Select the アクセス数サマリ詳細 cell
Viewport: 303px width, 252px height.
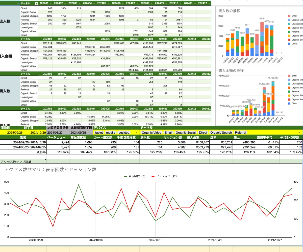coord(23,161)
